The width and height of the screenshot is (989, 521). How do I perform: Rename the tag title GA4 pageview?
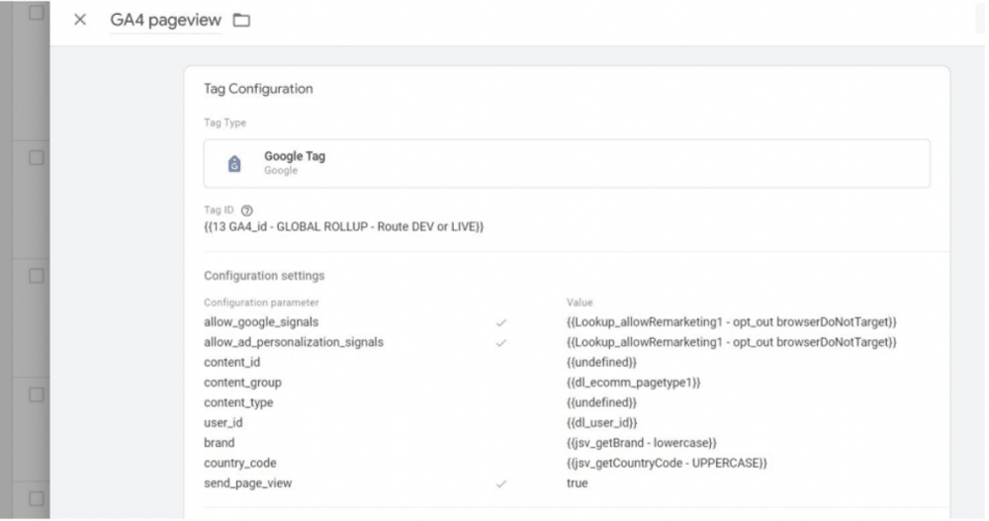click(x=165, y=20)
